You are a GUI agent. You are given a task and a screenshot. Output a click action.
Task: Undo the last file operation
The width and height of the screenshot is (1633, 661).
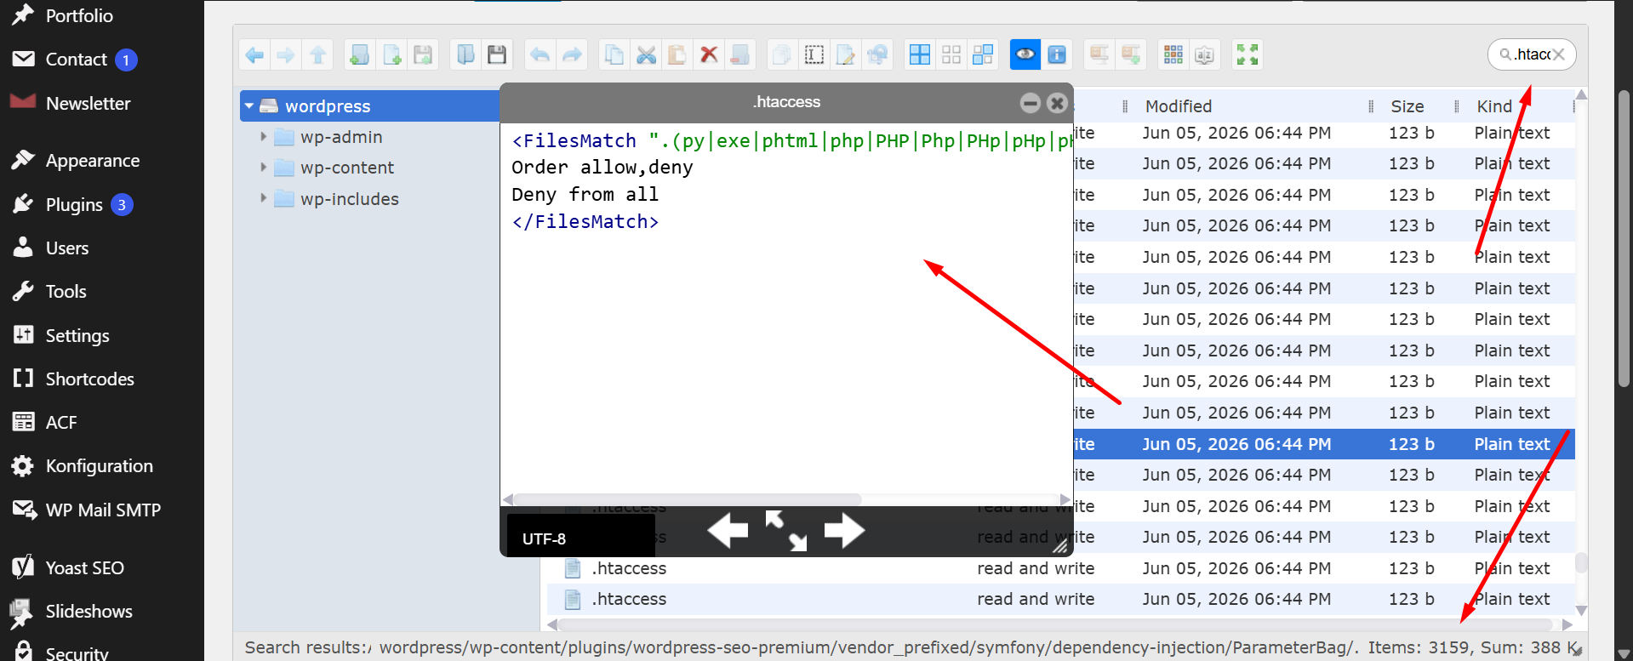[x=540, y=55]
